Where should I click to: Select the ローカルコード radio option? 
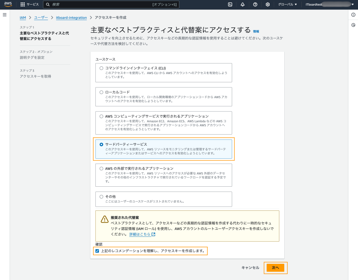[x=101, y=92]
